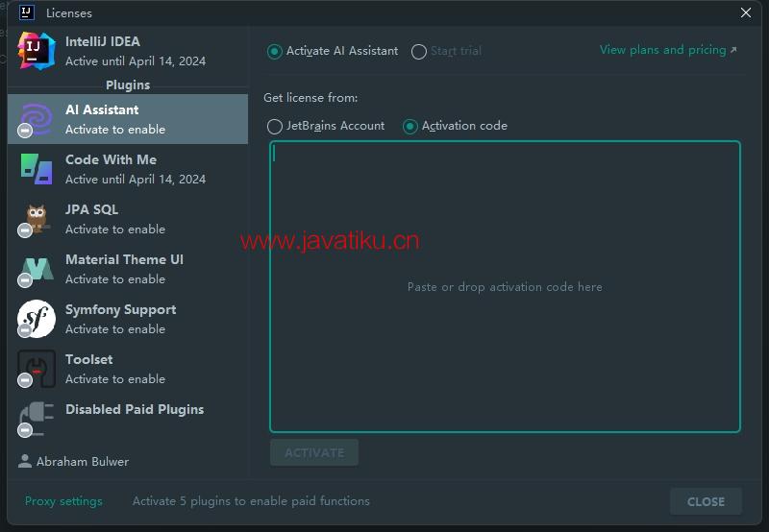The image size is (769, 532).
Task: Click the user avatar icon beside Abraham Bulwer
Action: tap(25, 461)
